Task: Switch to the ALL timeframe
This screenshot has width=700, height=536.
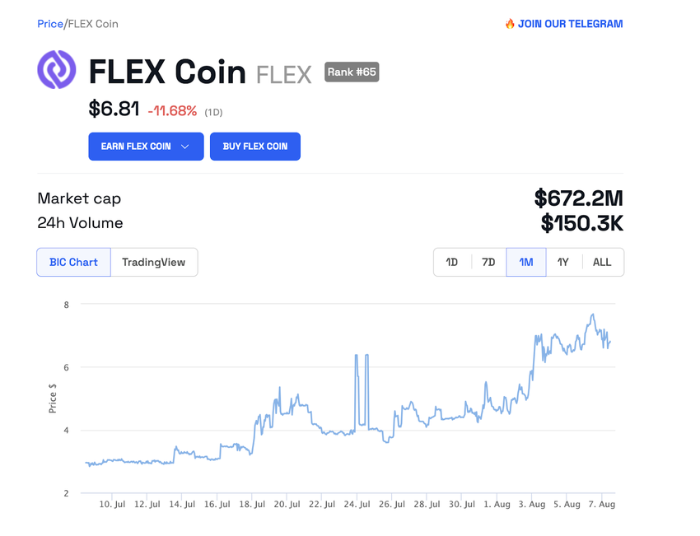Action: pos(602,261)
